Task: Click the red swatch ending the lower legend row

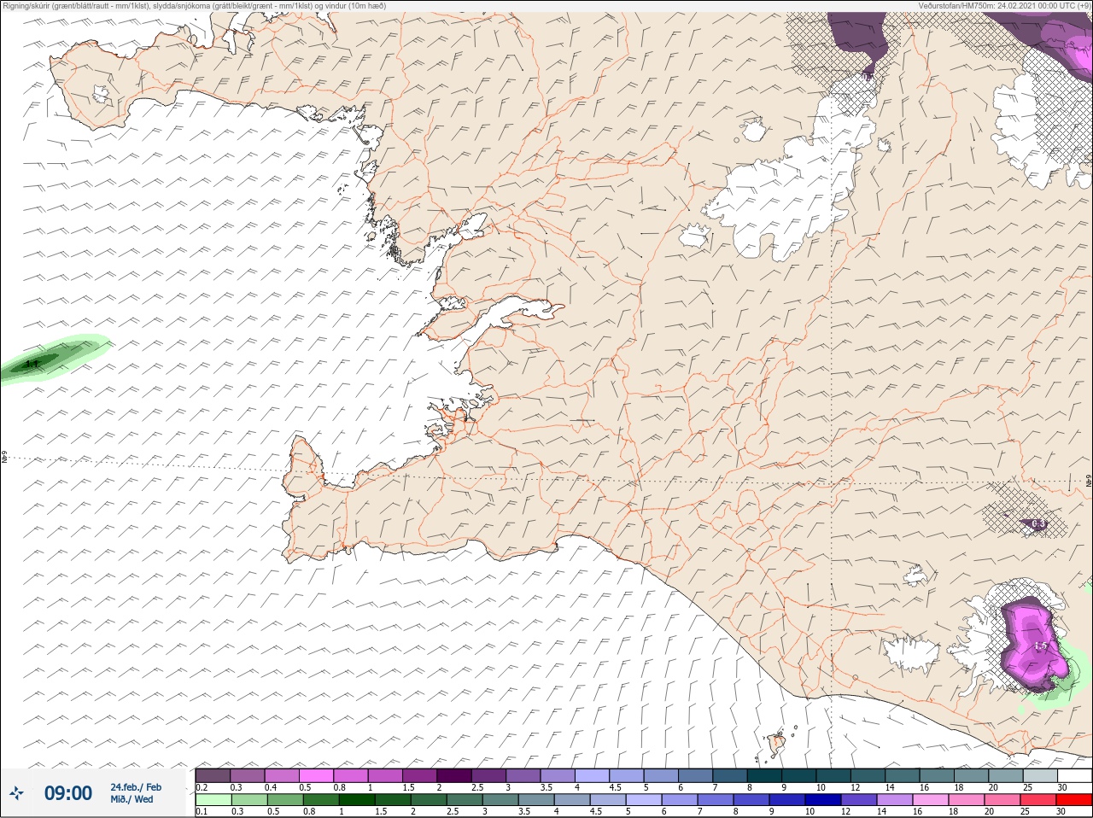Action: (1075, 800)
